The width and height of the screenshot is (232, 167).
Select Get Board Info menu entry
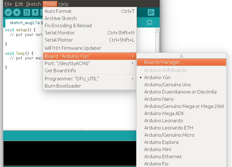click(x=60, y=71)
